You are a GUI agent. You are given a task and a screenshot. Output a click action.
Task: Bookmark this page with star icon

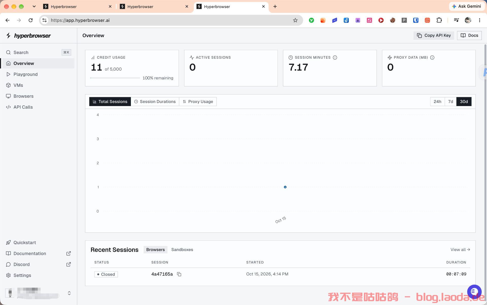(x=295, y=20)
